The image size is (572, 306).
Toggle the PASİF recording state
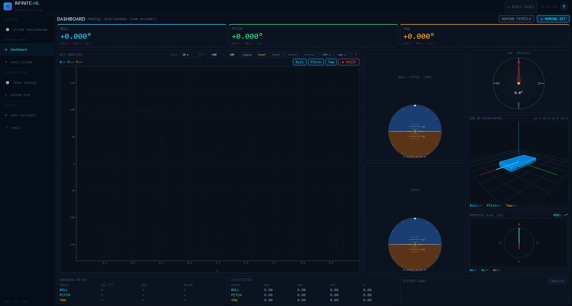tap(349, 62)
